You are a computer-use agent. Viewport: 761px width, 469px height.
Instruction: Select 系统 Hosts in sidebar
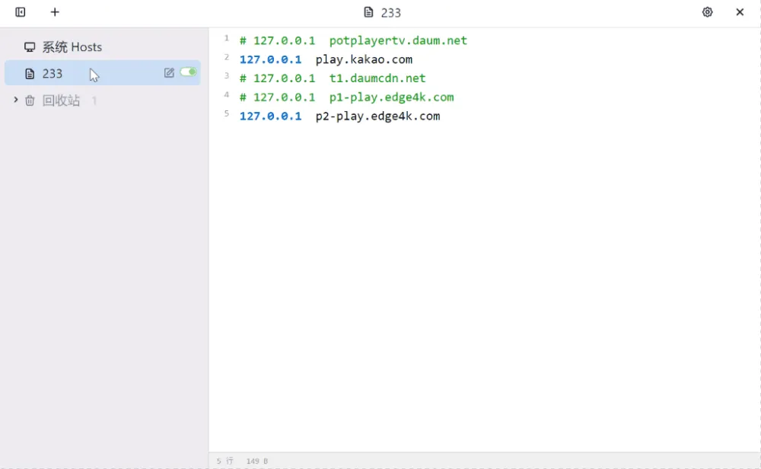pyautogui.click(x=103, y=47)
